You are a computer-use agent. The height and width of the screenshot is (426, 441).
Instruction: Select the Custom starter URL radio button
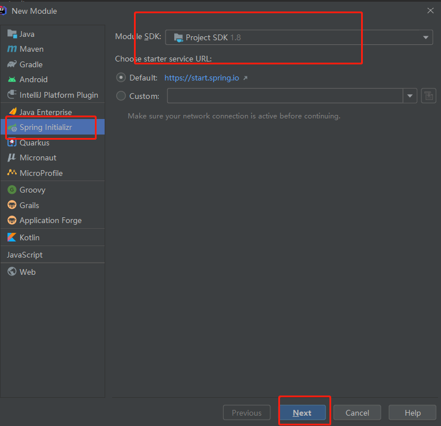click(121, 96)
